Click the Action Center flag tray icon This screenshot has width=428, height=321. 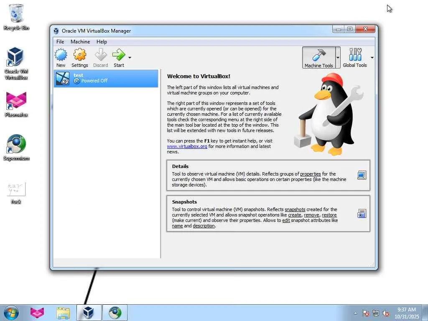[x=366, y=313]
